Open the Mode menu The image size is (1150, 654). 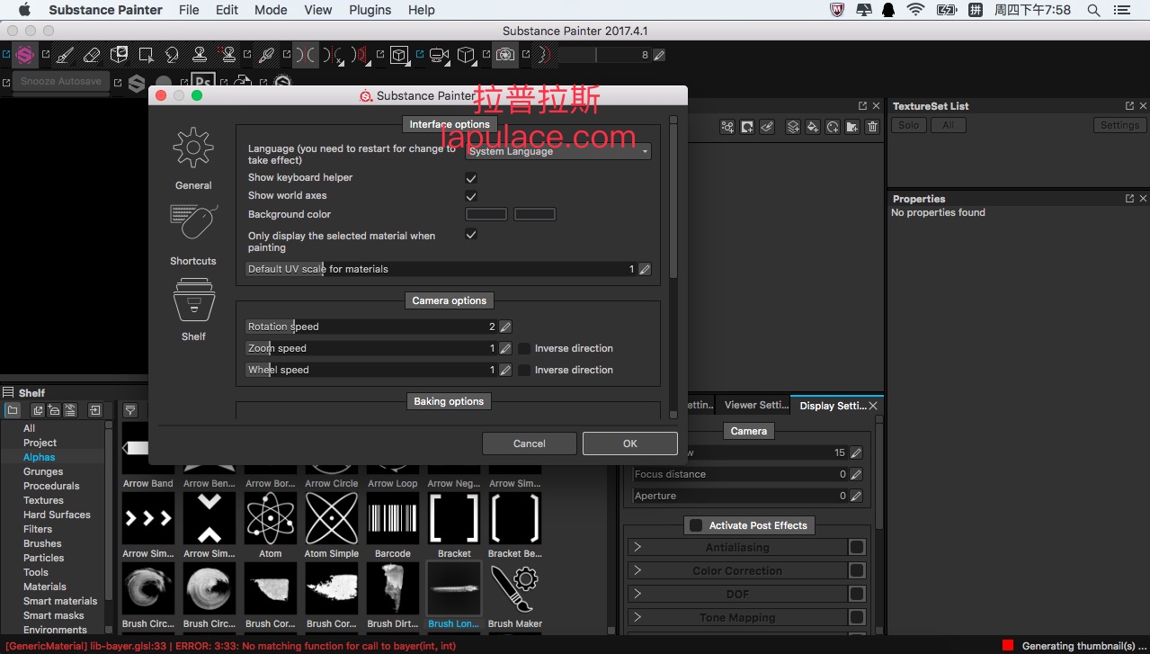point(271,10)
